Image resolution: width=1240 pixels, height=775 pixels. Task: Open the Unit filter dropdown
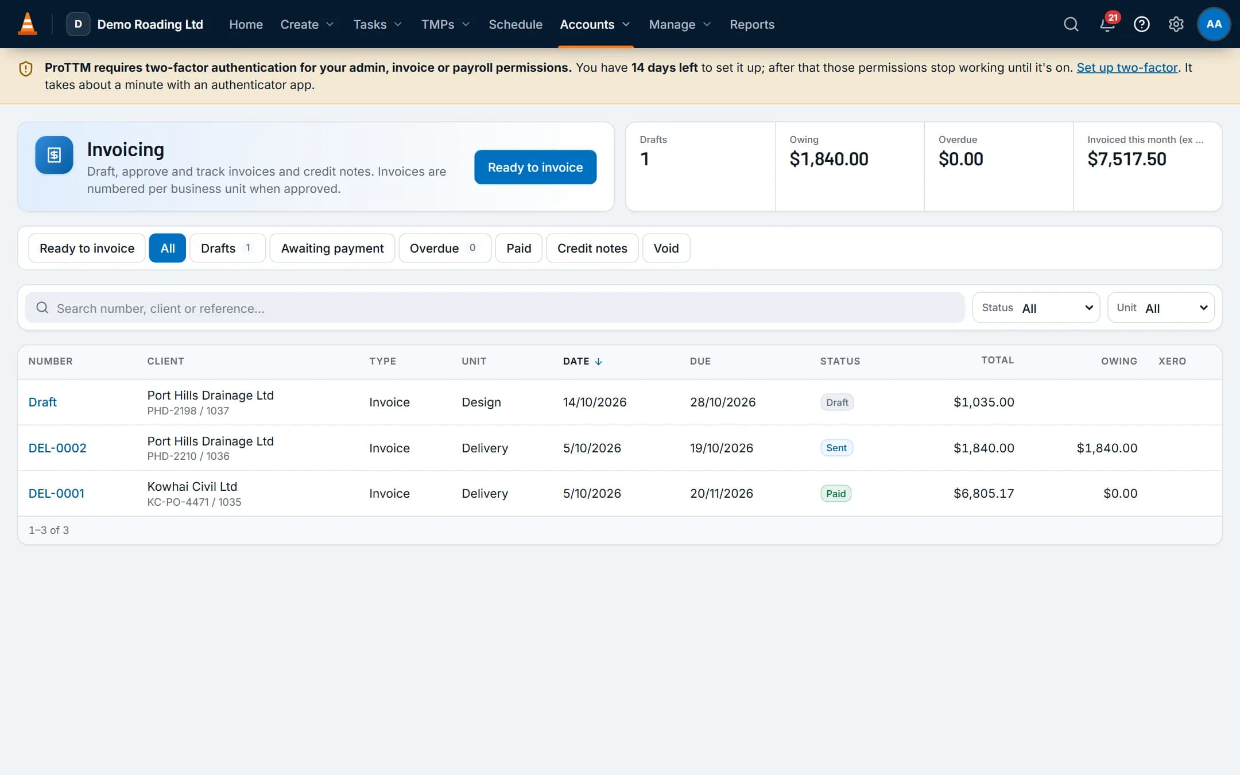1161,308
